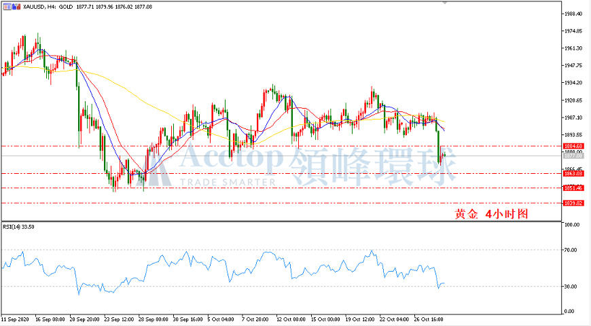
Task: Select the red 1839.82 price level label
Action: pyautogui.click(x=573, y=203)
